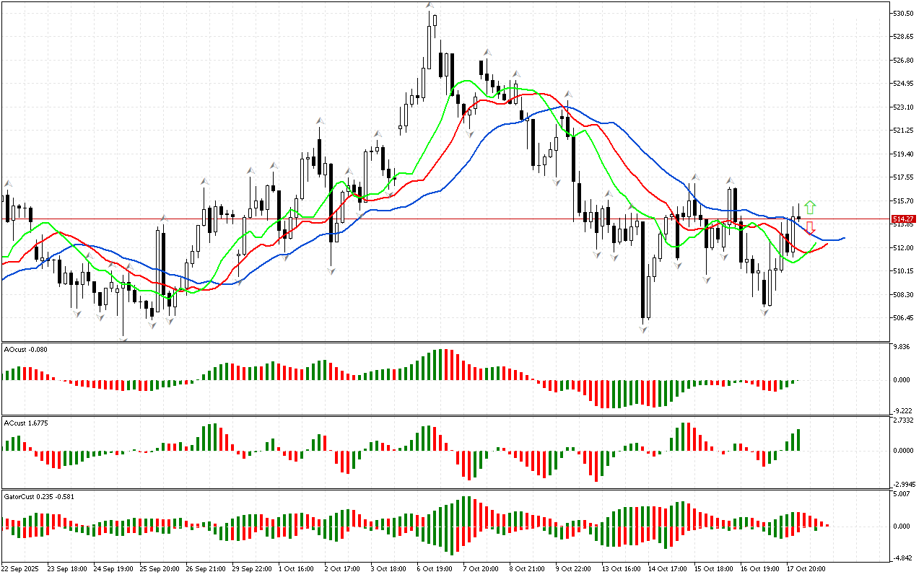The image size is (924, 577).
Task: Click the green up arrow signal
Action: point(810,208)
